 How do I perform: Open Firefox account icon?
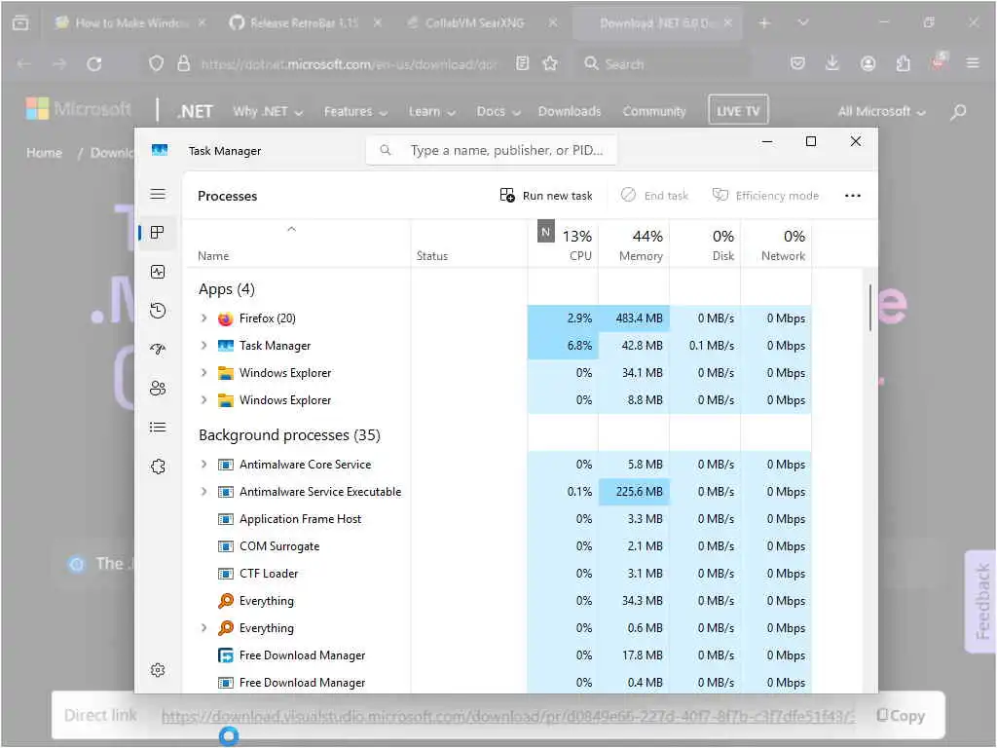click(868, 63)
